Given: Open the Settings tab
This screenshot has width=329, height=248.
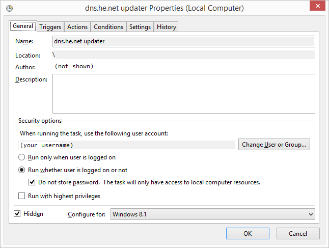Looking at the screenshot, I should pos(140,27).
